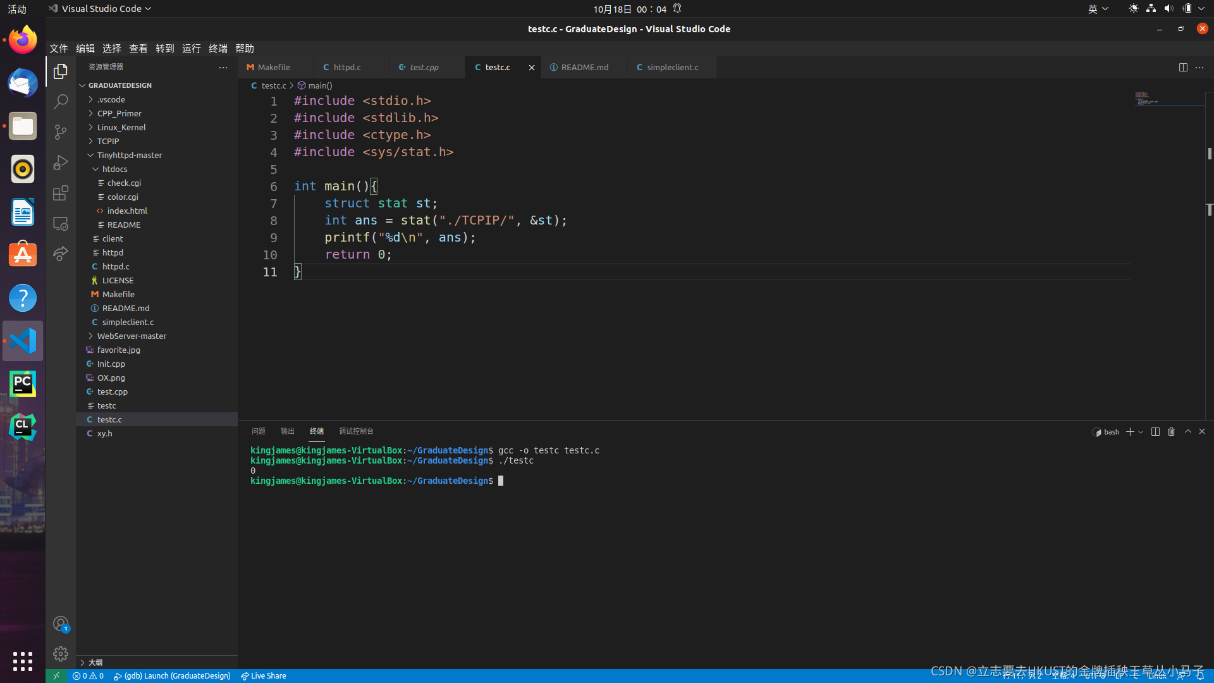Open the Accounts menu icon
Image resolution: width=1214 pixels, height=683 pixels.
coord(61,624)
